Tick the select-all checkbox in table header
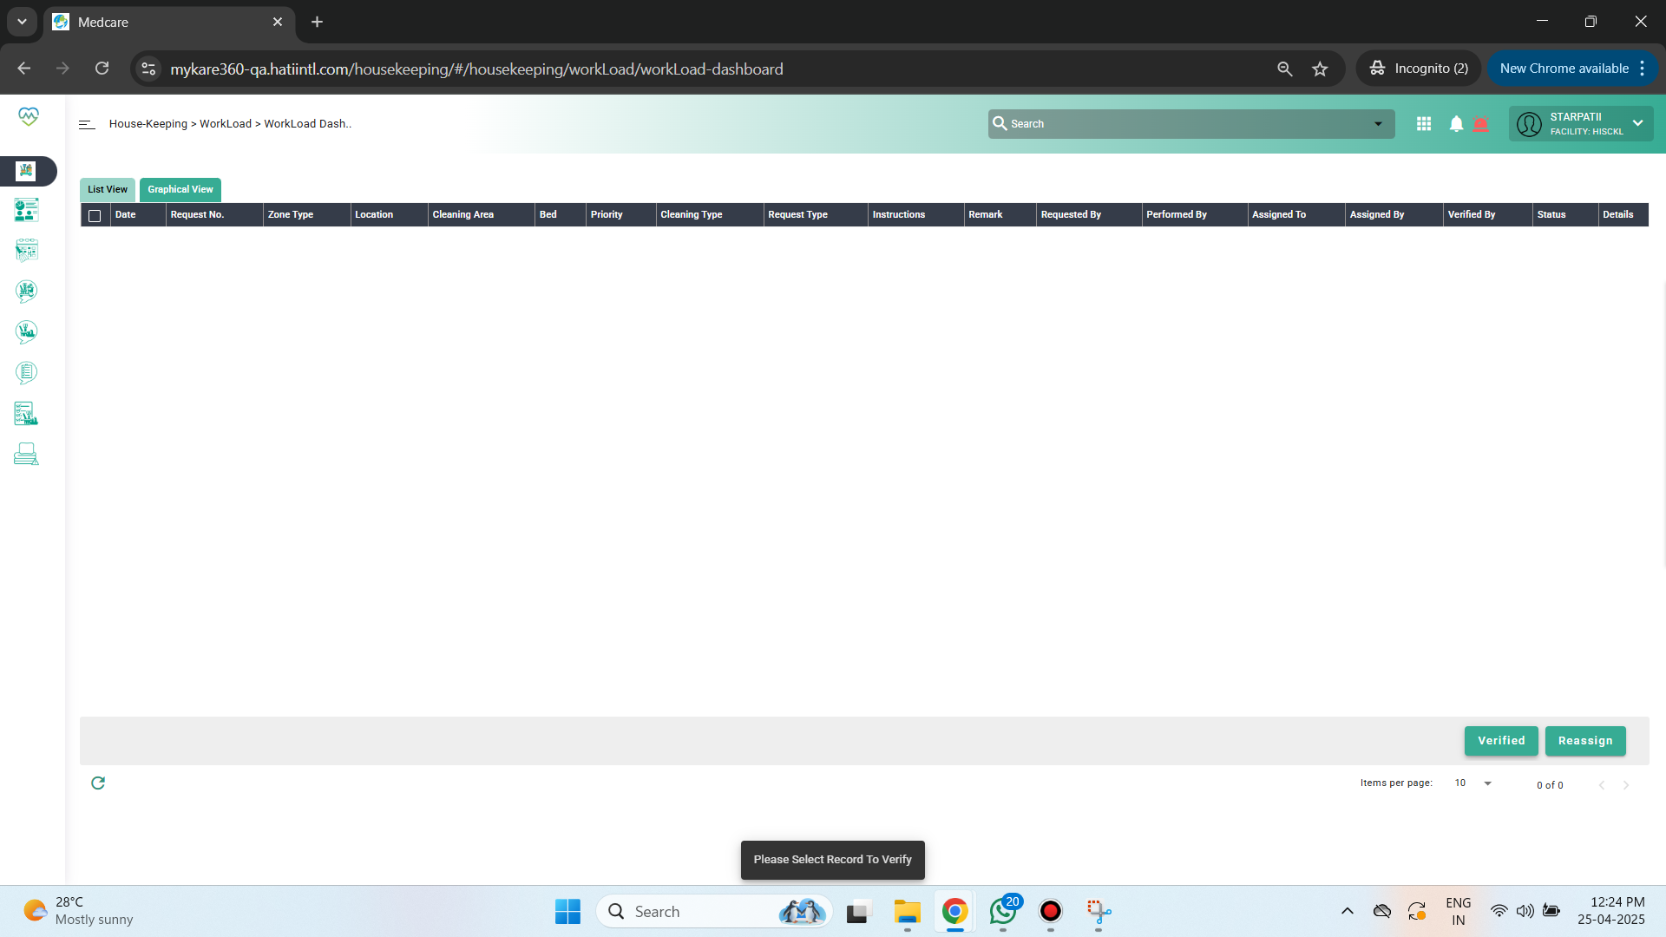The height and width of the screenshot is (937, 1666). pos(95,215)
